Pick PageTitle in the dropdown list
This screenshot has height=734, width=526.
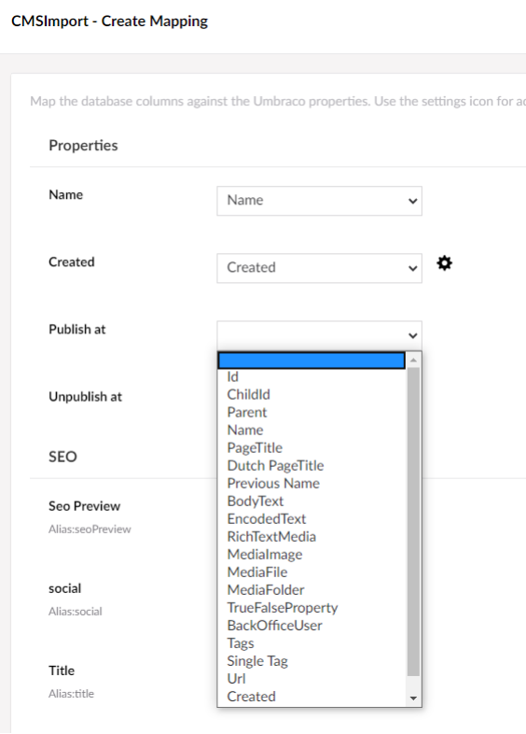(x=311, y=448)
